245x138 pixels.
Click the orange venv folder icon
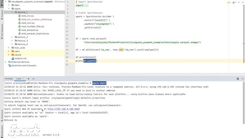click(x=13, y=51)
